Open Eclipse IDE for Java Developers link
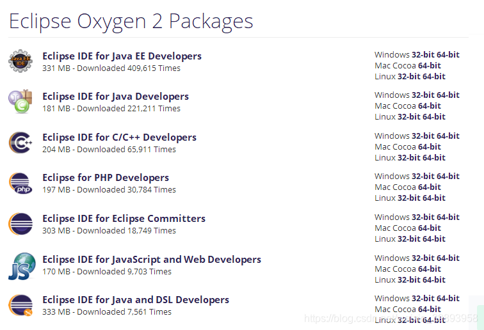The width and height of the screenshot is (484, 330). (x=115, y=97)
